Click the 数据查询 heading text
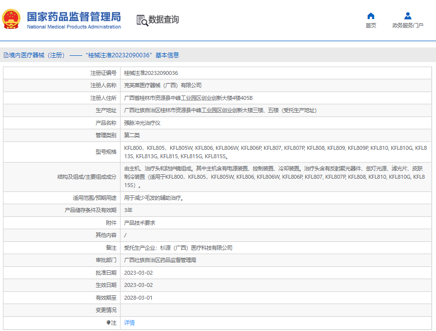This screenshot has height=331, width=436. click(x=164, y=20)
